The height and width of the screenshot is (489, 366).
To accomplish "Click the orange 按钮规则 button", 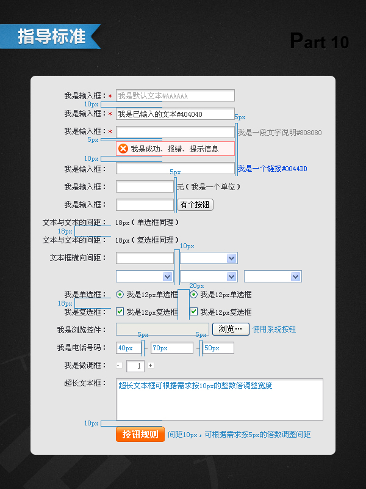I will (140, 435).
